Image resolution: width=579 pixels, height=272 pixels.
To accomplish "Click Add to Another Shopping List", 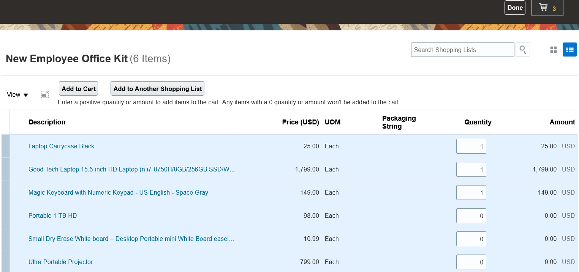I will tap(158, 89).
